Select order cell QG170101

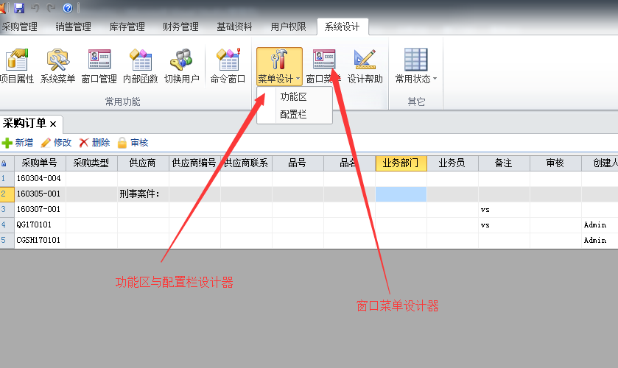(40, 224)
